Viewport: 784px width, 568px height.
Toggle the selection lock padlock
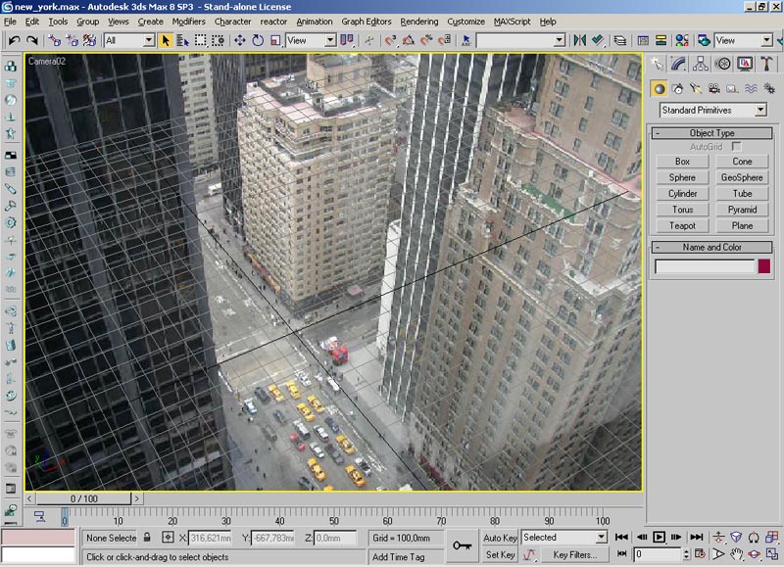147,538
